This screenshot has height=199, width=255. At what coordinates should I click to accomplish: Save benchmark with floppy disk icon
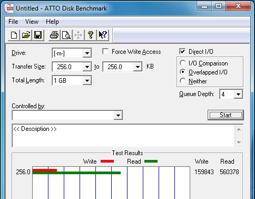pyautogui.click(x=38, y=35)
